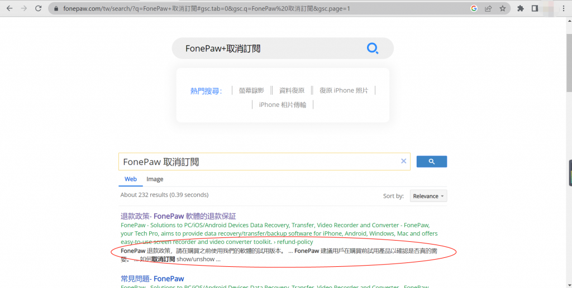Click About 232 results text
Screen dimensions: 572x288
pos(165,195)
